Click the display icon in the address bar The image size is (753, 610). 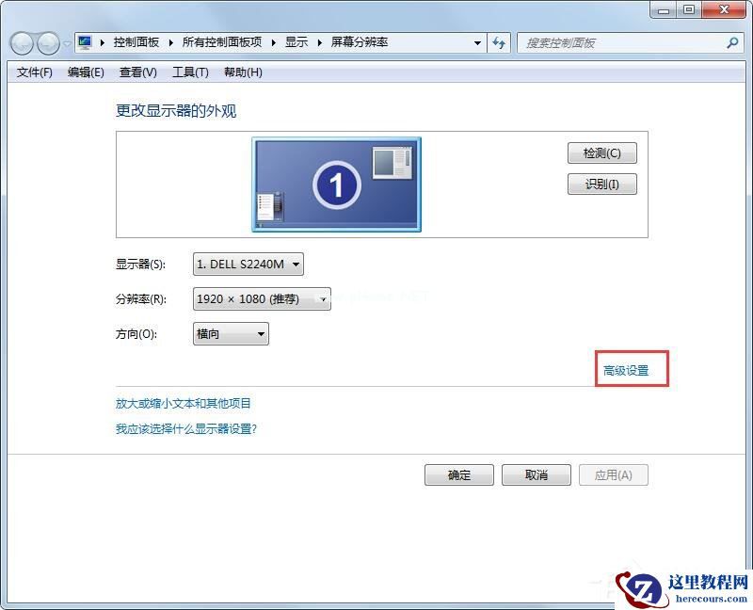[85, 42]
